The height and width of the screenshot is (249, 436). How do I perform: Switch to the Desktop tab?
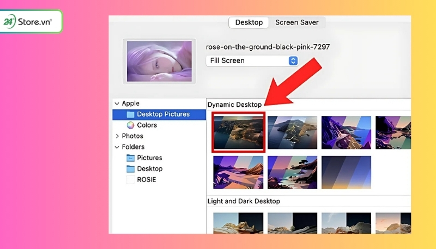(249, 22)
